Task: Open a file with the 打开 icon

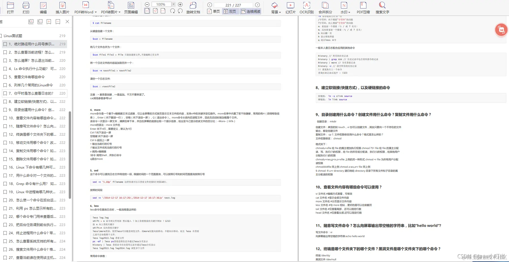Action: pyautogui.click(x=10, y=8)
